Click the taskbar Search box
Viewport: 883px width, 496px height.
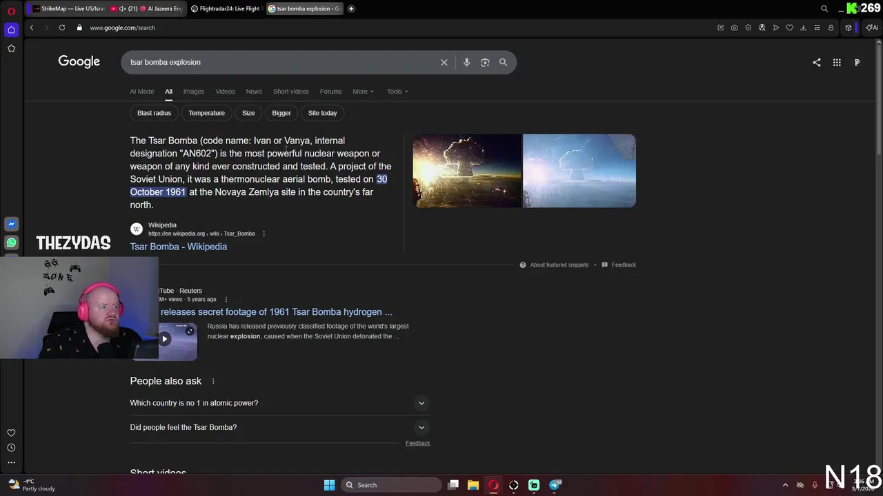pyautogui.click(x=391, y=485)
